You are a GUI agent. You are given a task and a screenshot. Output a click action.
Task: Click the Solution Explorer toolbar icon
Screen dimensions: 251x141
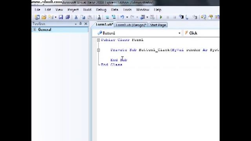pos(204,17)
